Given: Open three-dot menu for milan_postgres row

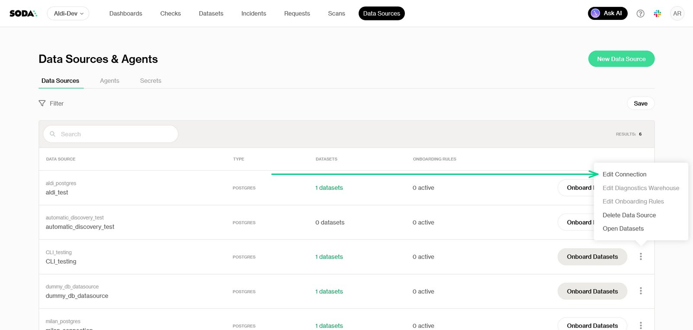Looking at the screenshot, I should click(641, 325).
